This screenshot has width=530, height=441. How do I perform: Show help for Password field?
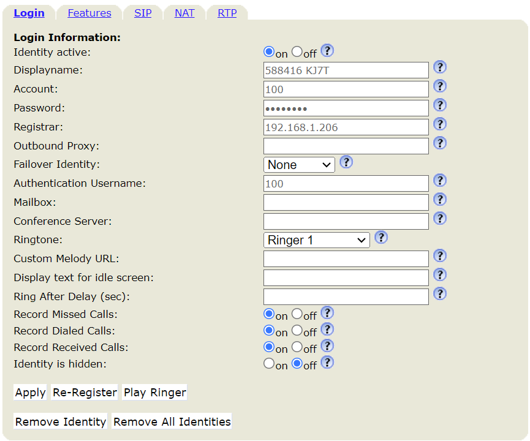[440, 105]
